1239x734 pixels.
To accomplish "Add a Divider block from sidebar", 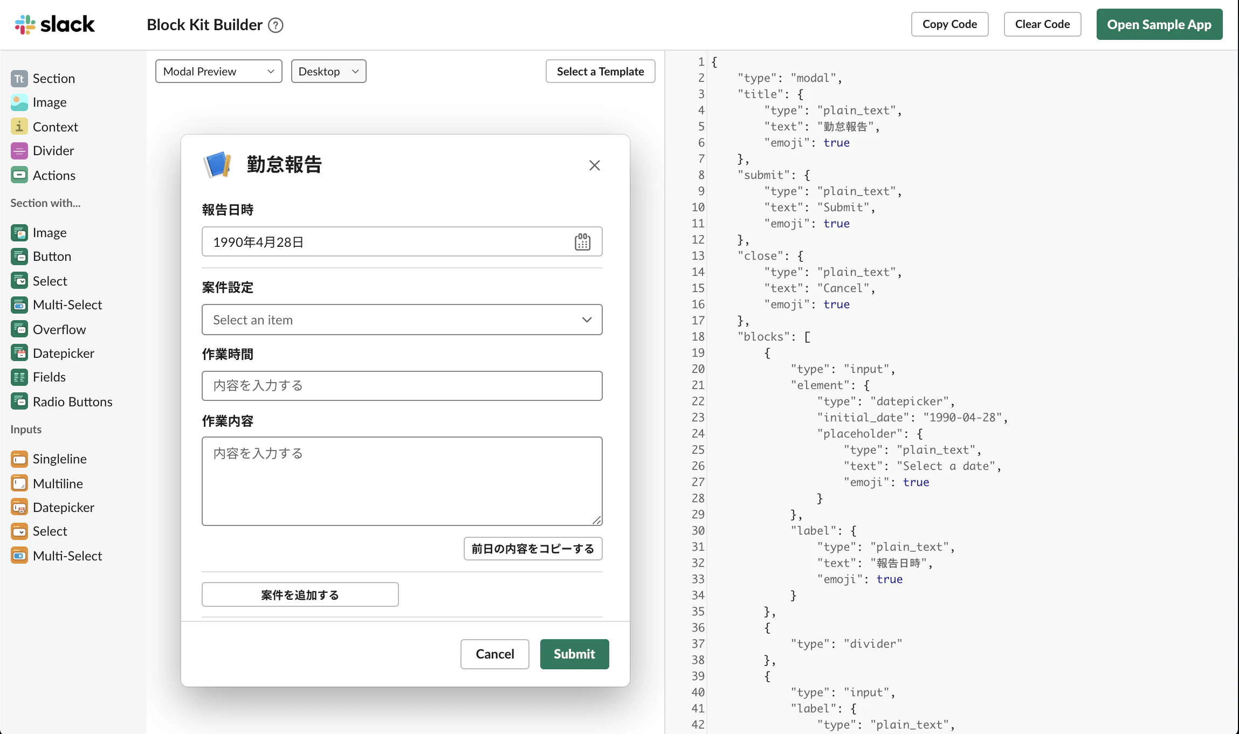I will [53, 151].
